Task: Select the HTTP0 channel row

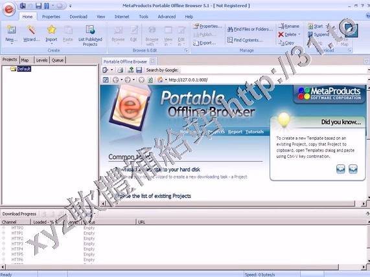Action: [x=184, y=228]
